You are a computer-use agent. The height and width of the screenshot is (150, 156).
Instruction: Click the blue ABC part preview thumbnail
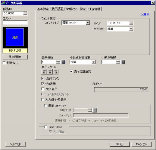coord(15,37)
